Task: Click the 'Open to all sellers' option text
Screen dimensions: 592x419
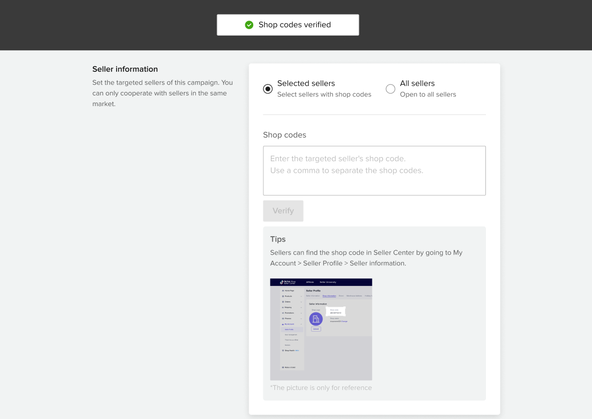Action: (428, 94)
